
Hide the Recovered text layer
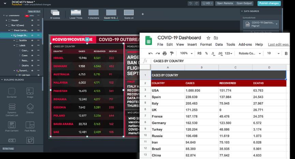tap(32, 60)
